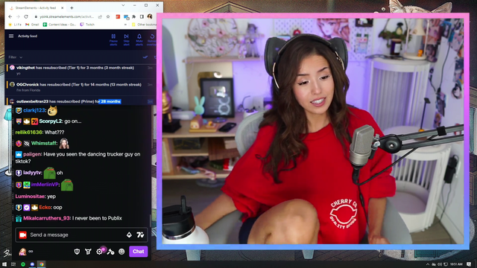Click the doge emote by clarkj123
Screen dimensions: 477x268
[x=52, y=111]
